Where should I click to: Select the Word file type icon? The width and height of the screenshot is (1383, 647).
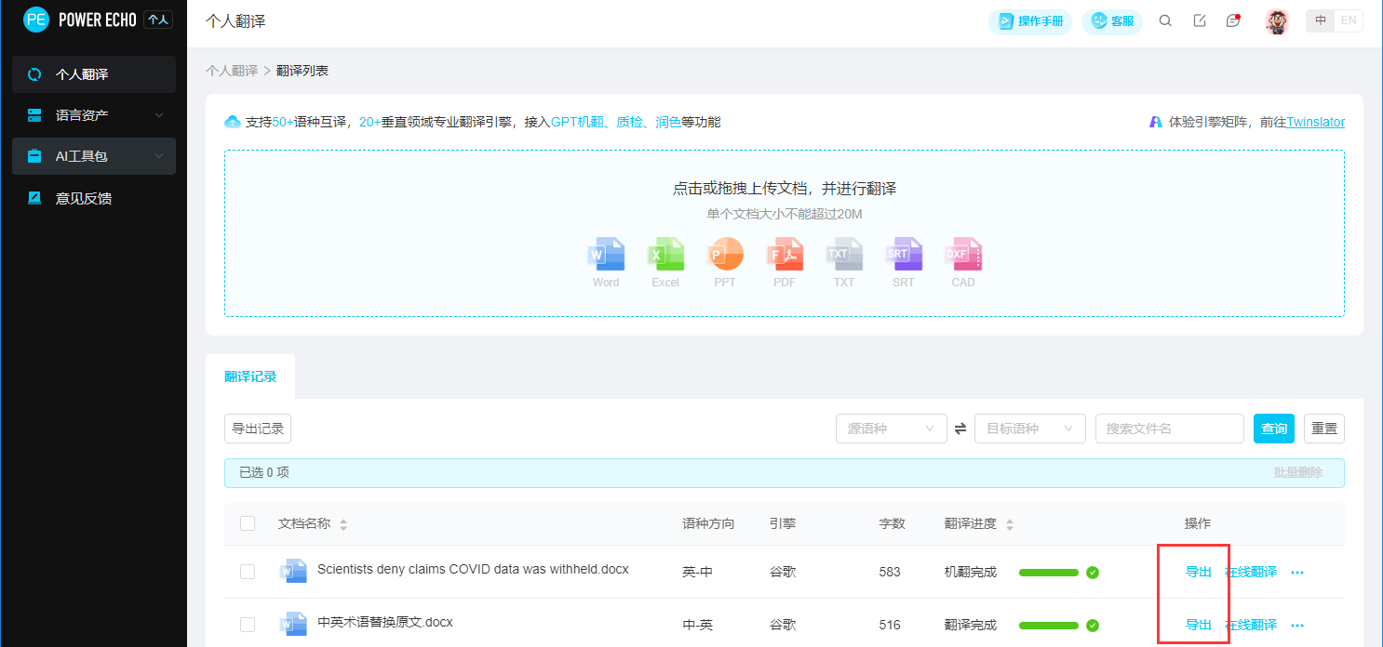click(606, 254)
